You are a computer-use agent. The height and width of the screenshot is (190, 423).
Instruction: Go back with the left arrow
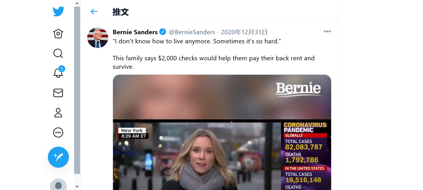pos(94,12)
